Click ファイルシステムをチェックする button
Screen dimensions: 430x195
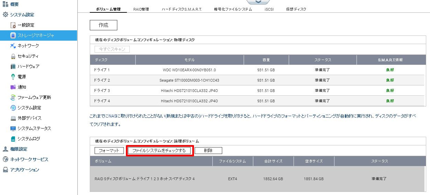point(159,151)
